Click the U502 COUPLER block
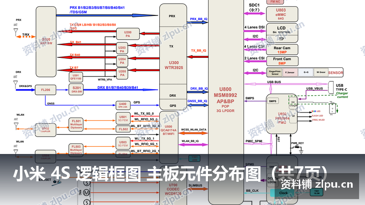The width and height of the screenshot is (365, 205). coord(45,130)
